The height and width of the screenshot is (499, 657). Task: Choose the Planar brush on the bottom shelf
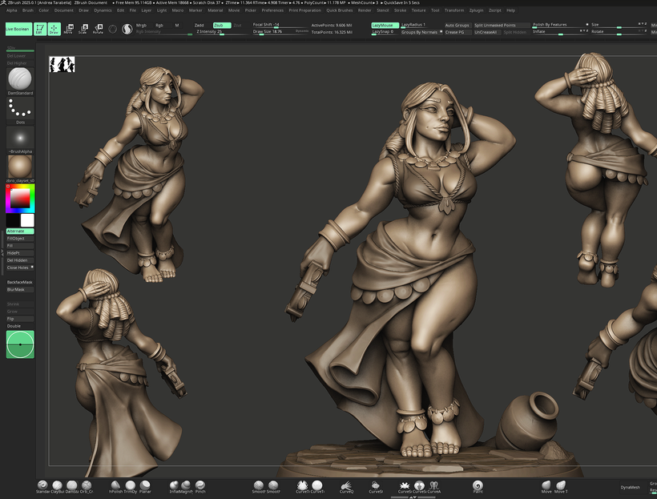(145, 486)
